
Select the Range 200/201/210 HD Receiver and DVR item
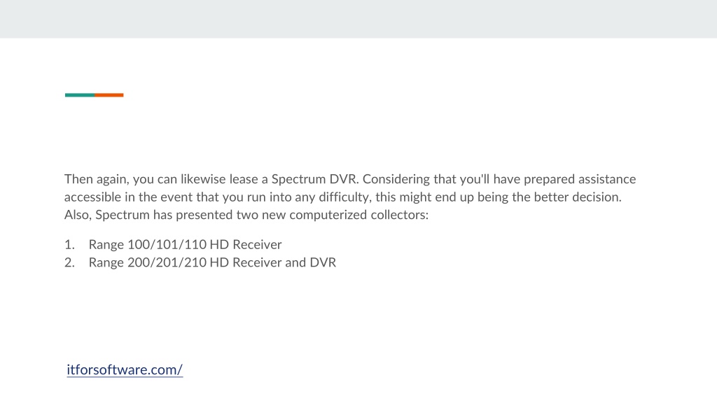[212, 262]
